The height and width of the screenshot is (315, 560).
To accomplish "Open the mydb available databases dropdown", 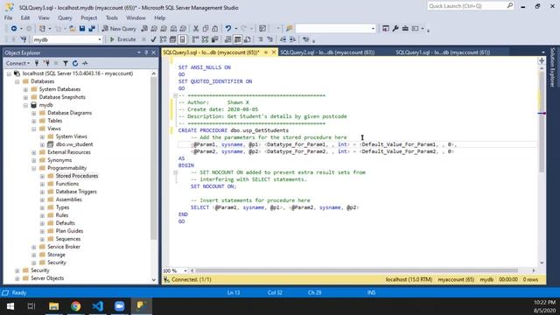I will pyautogui.click(x=100, y=39).
